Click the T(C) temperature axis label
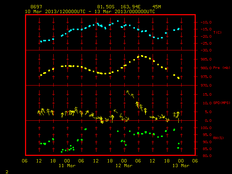Image resolution: width=232 pixels, height=174 pixels. (217, 32)
